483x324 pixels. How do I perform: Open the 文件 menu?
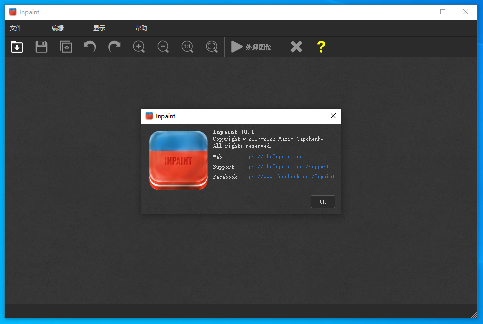(x=16, y=28)
